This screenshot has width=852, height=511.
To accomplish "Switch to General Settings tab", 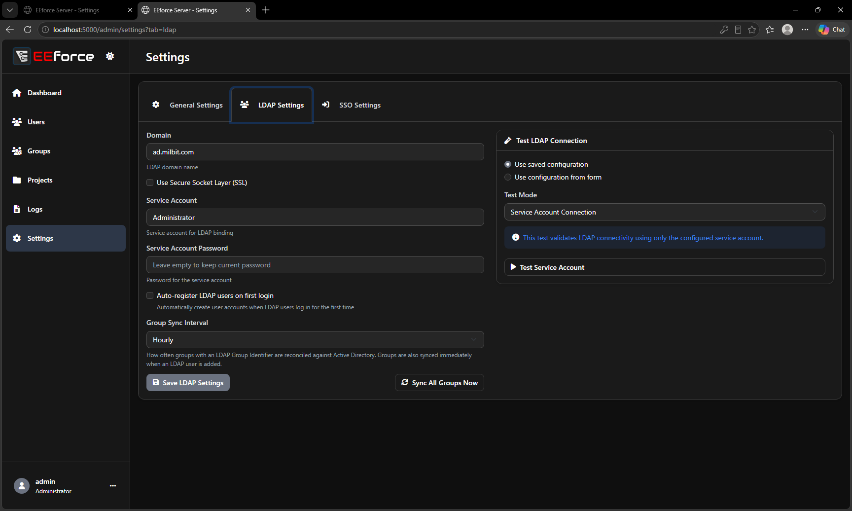I will tap(187, 105).
